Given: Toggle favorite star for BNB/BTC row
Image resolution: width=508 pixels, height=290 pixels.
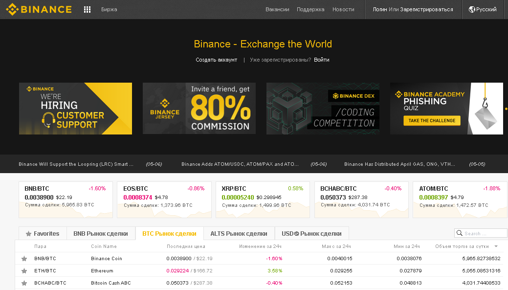Looking at the screenshot, I should [24, 259].
